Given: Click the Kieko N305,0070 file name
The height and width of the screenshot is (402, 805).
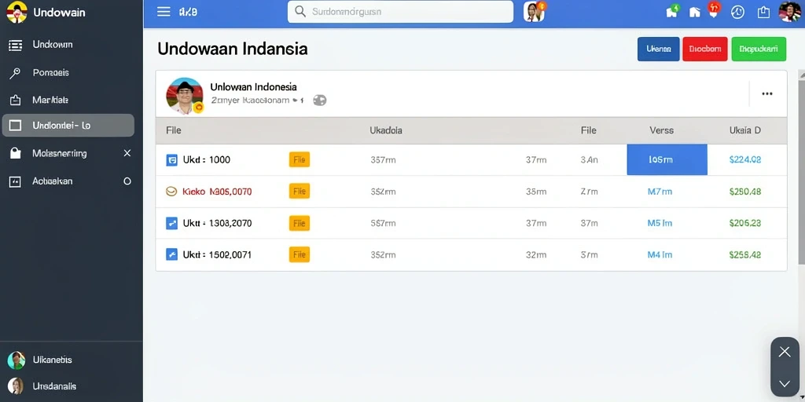Looking at the screenshot, I should click(x=217, y=192).
